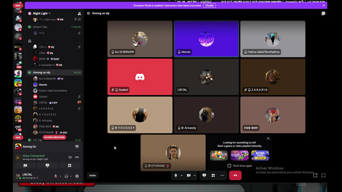
Task: Open activities launcher in the call bar
Action: [x=213, y=175]
